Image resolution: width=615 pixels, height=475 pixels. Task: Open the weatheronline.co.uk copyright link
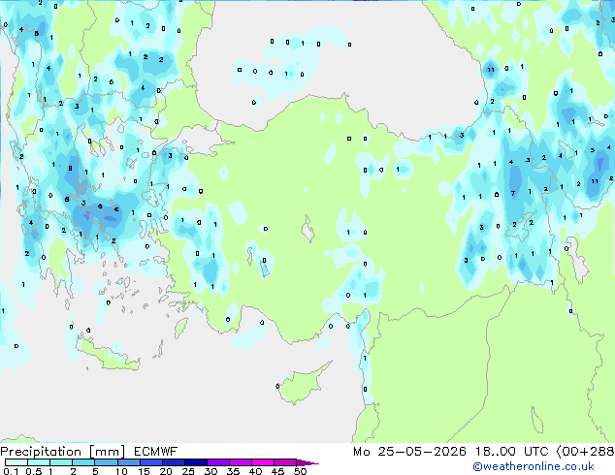pyautogui.click(x=534, y=466)
